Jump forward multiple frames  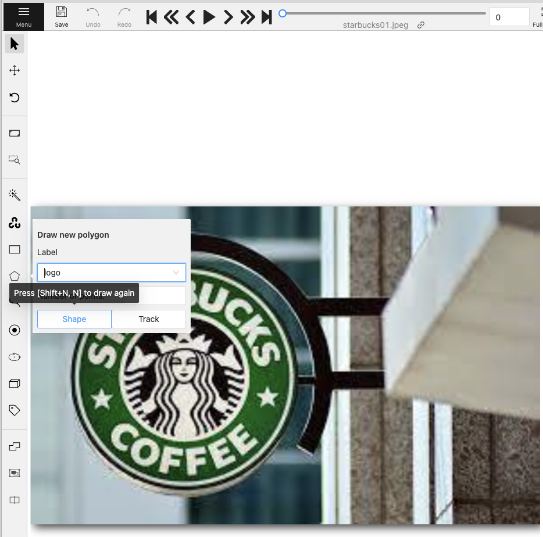tap(247, 17)
